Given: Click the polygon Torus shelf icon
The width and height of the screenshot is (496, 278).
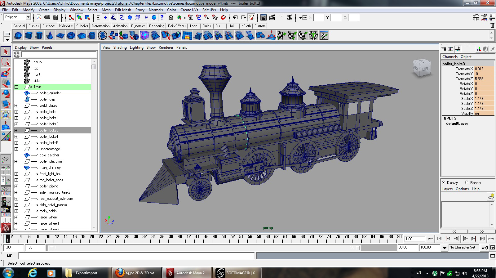Looking at the screenshot, I should point(71,36).
